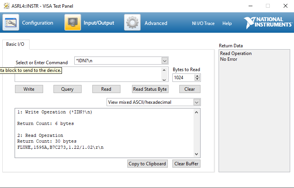This screenshot has width=294, height=188.
Task: Click output log scrollbar down arrow
Action: click(196, 154)
